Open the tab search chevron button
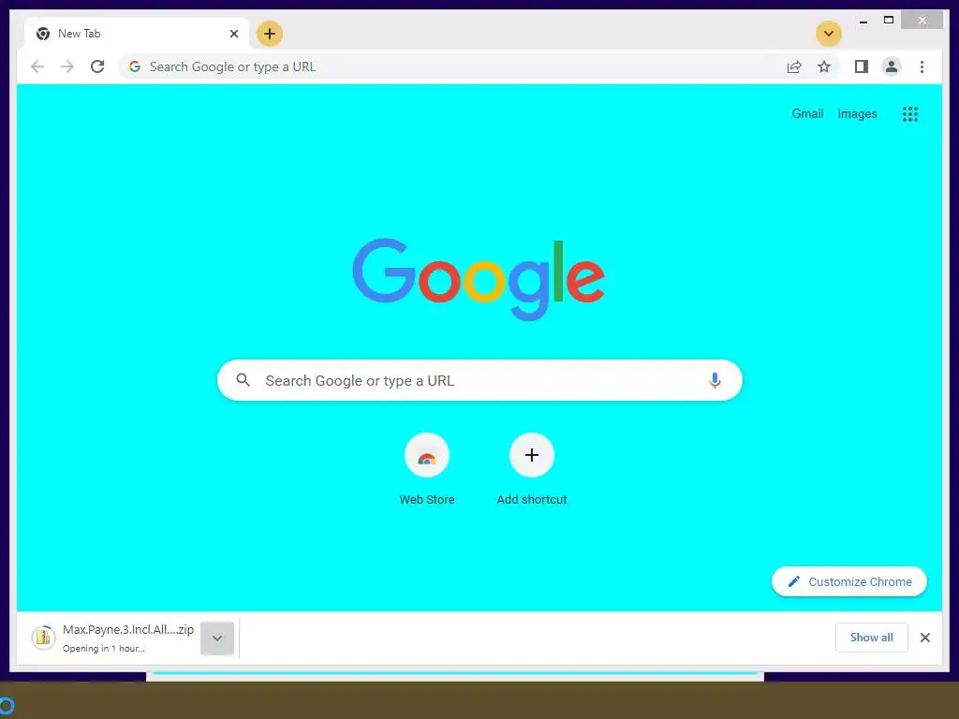This screenshot has height=719, width=959. tap(829, 34)
